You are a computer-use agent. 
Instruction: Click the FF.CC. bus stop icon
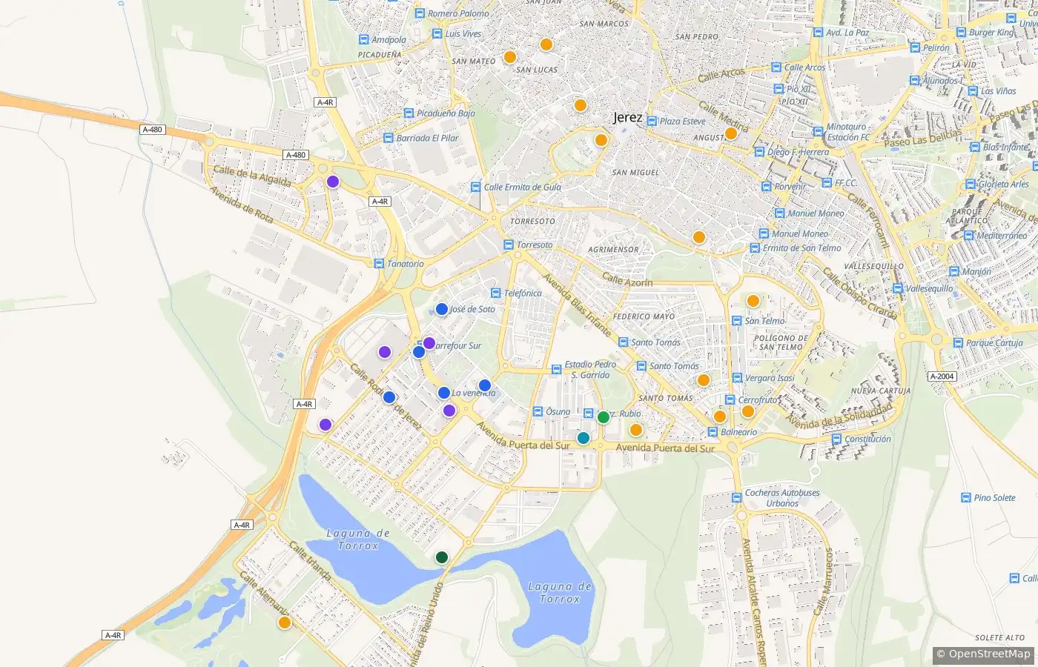[x=827, y=182]
